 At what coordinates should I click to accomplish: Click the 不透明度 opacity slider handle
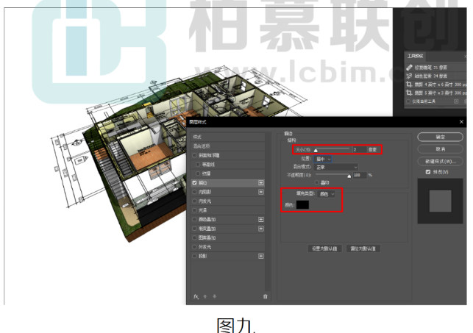tap(349, 176)
